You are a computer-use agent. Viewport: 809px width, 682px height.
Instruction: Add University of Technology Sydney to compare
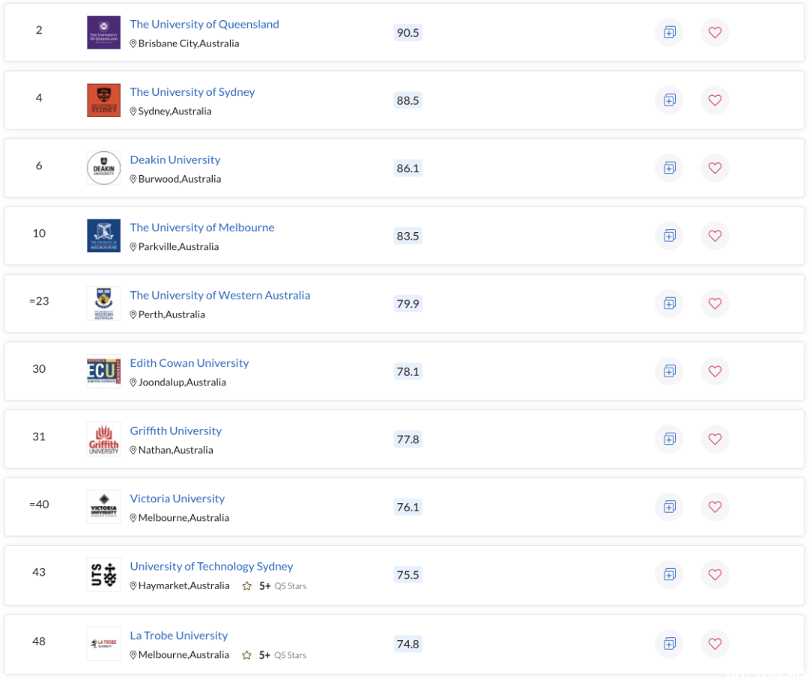point(669,575)
